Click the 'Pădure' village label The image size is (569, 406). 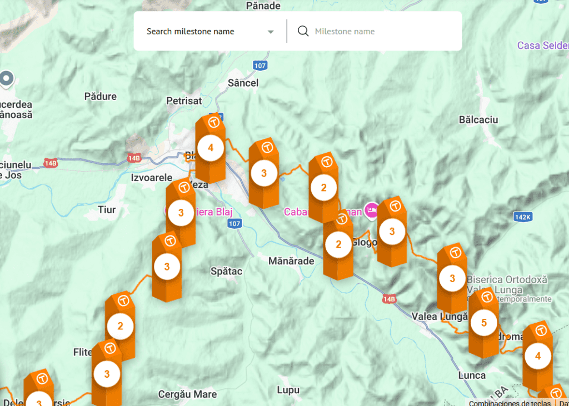coord(101,96)
